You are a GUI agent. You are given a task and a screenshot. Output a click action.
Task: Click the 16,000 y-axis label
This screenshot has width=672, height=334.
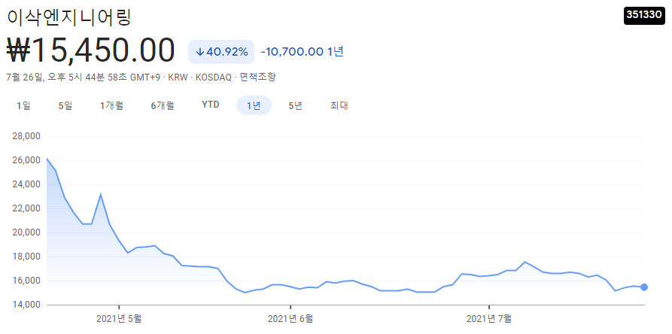point(26,281)
